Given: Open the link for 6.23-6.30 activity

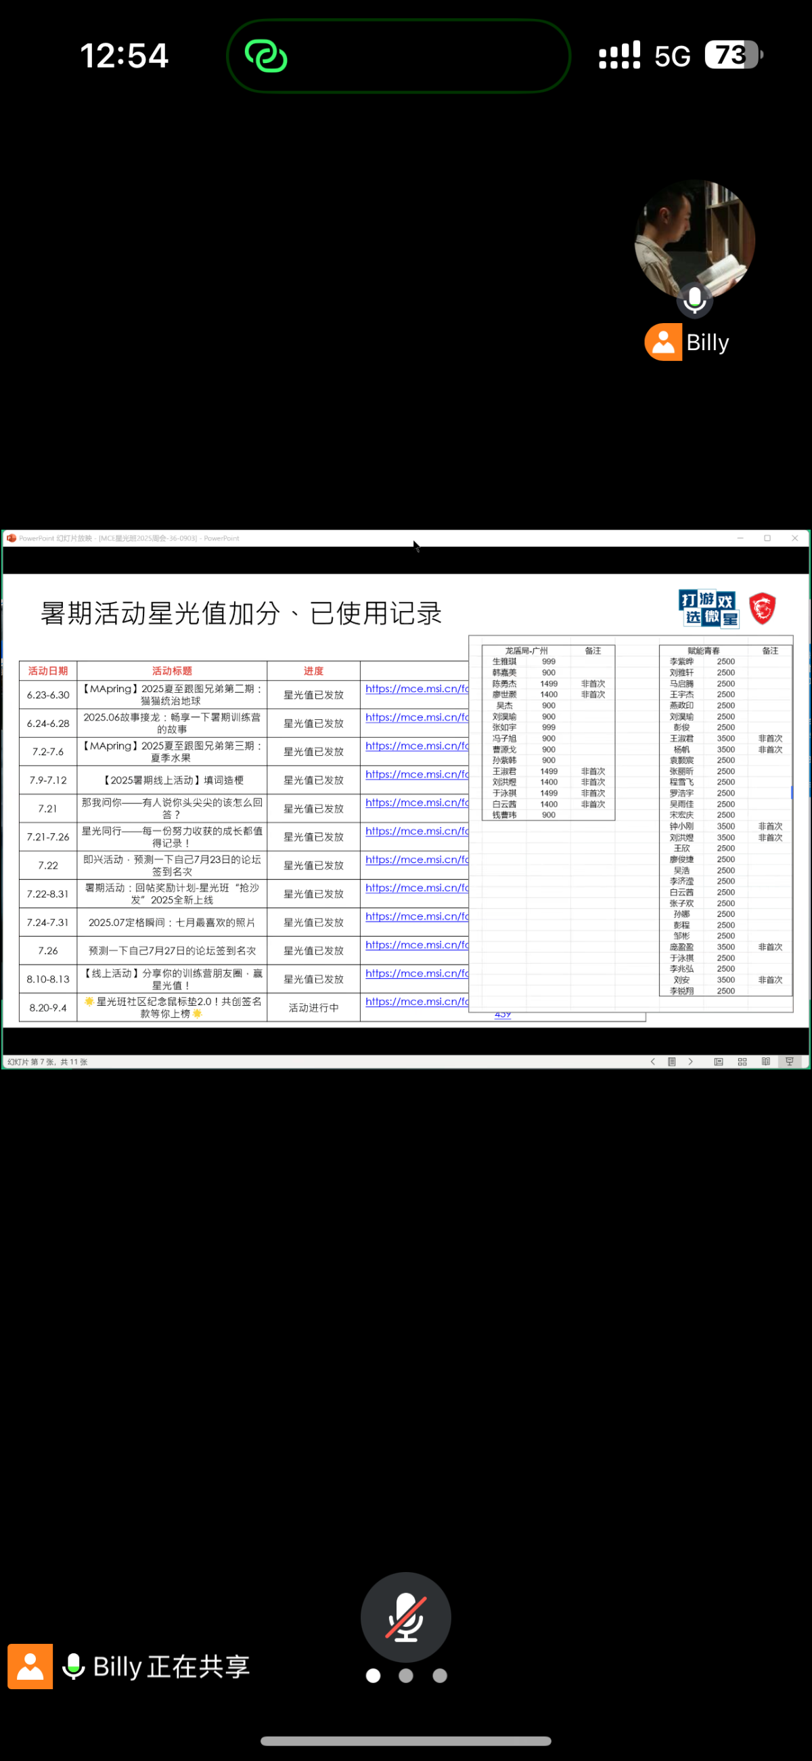Looking at the screenshot, I should (x=417, y=688).
